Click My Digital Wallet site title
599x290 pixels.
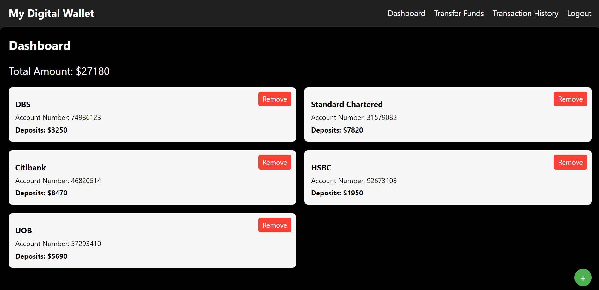[52, 13]
